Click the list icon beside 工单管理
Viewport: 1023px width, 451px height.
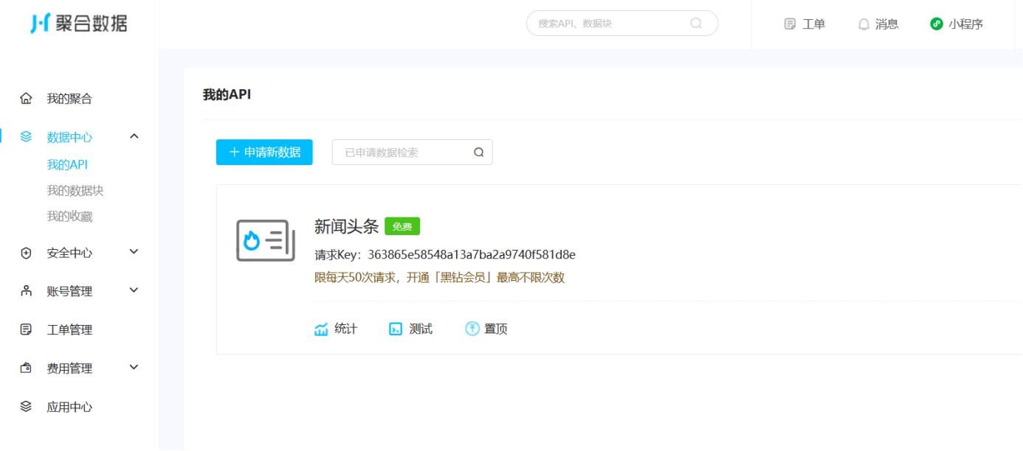coord(27,329)
